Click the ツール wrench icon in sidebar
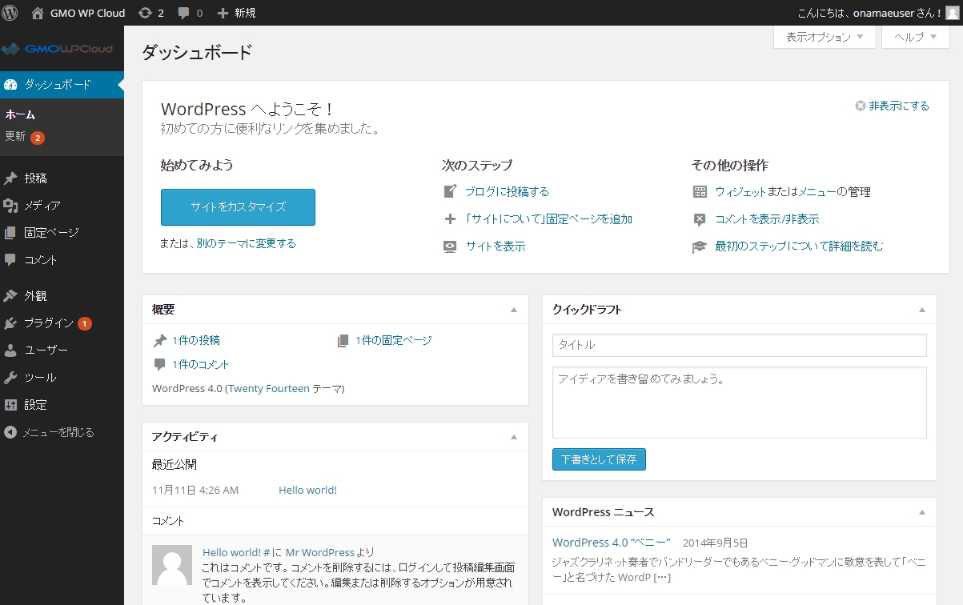The width and height of the screenshot is (963, 605). (x=10, y=378)
